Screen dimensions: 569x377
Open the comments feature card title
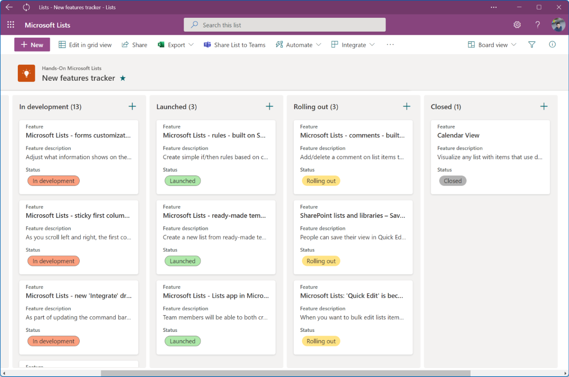coord(352,135)
